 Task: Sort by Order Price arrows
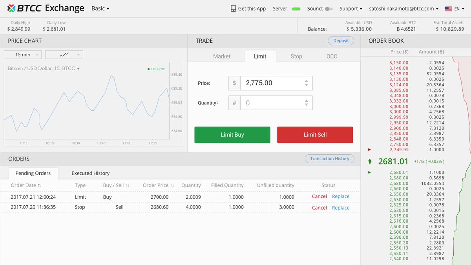tap(172, 185)
